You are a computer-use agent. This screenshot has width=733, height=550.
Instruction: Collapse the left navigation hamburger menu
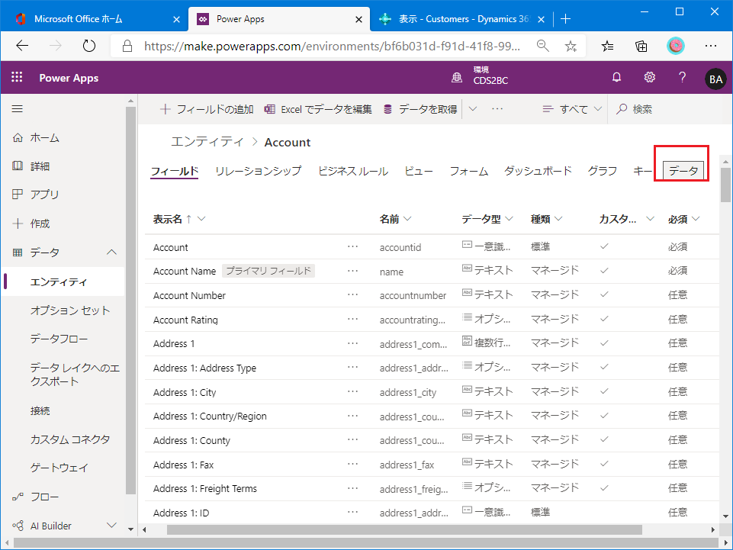(17, 109)
